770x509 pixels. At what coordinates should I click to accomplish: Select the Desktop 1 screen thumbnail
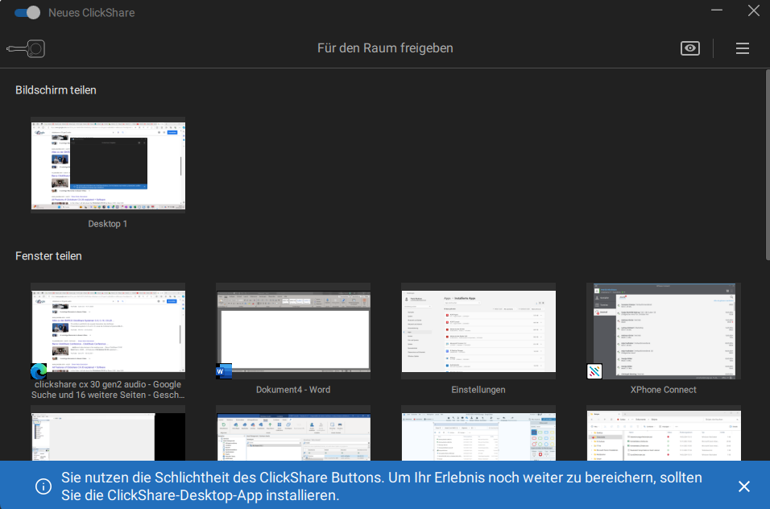108,166
